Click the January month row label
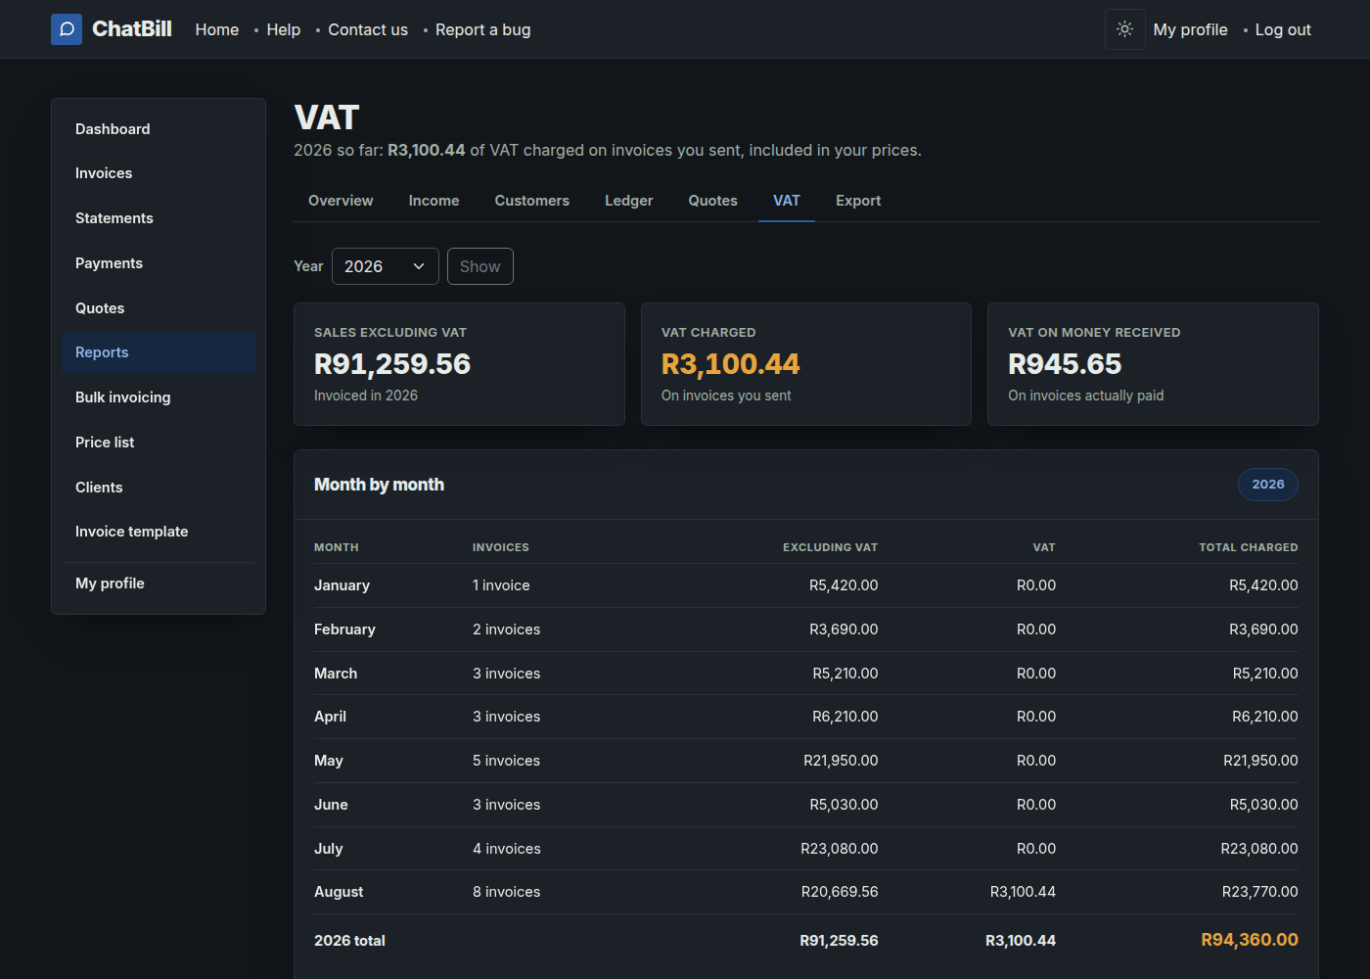The height and width of the screenshot is (979, 1370). [x=342, y=585]
